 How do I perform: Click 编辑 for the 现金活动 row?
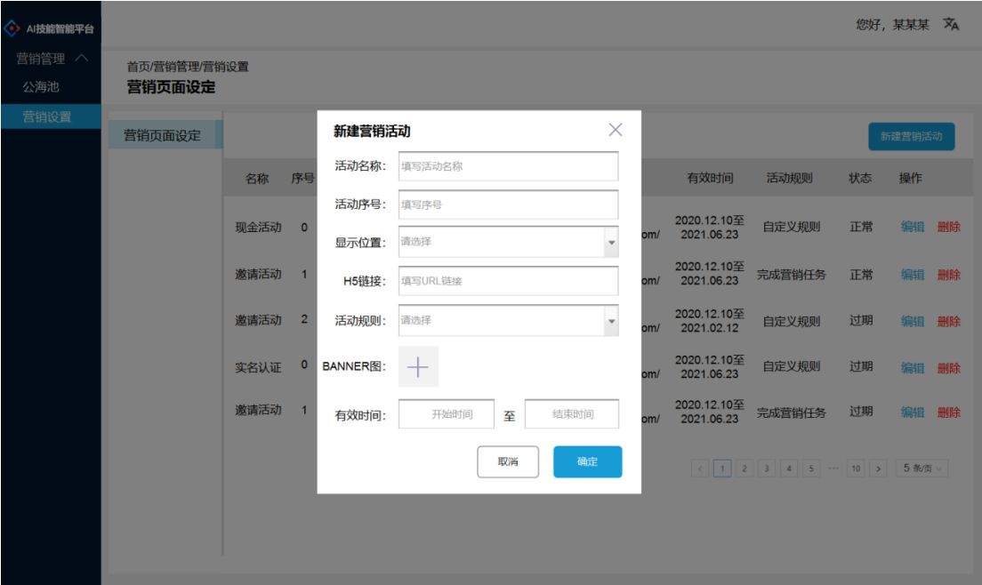tap(911, 227)
